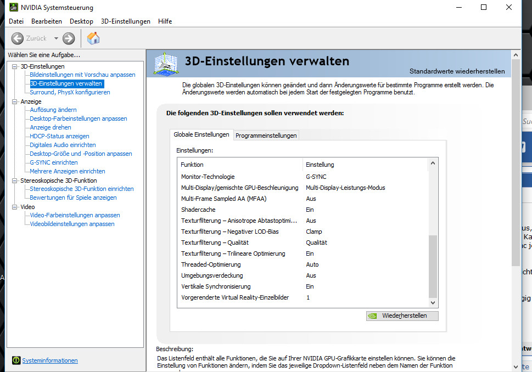This screenshot has width=532, height=372.
Task: Click settings list scroll-down arrow
Action: (433, 302)
